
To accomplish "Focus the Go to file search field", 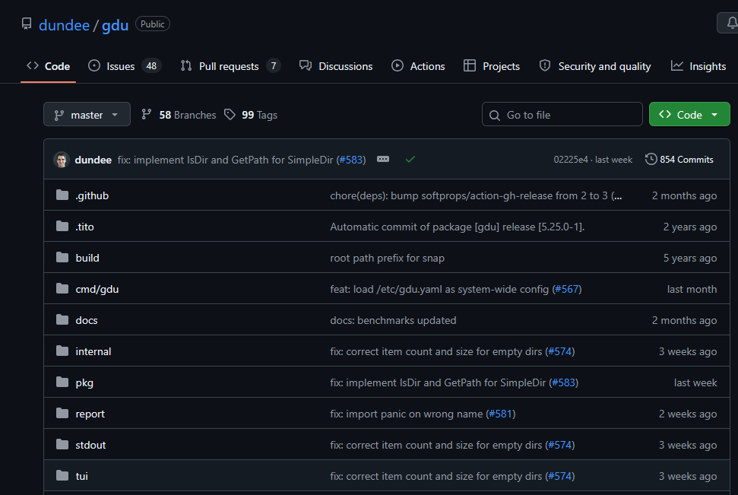I will pyautogui.click(x=562, y=115).
